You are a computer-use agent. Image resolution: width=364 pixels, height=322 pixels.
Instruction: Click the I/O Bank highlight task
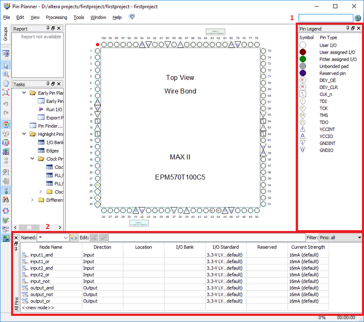tap(55, 142)
